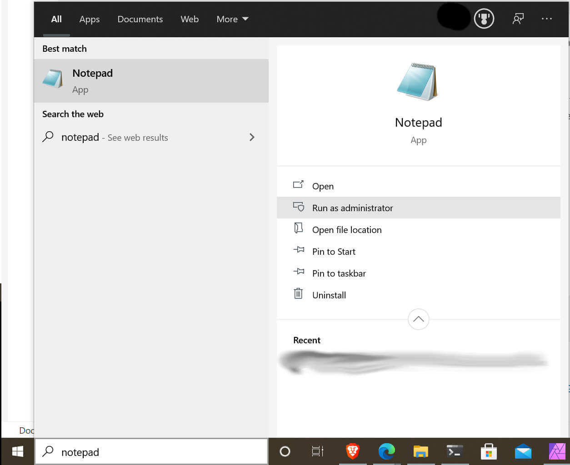Viewport: 570px width, 465px height.
Task: Choose Run as administrator
Action: click(x=419, y=208)
